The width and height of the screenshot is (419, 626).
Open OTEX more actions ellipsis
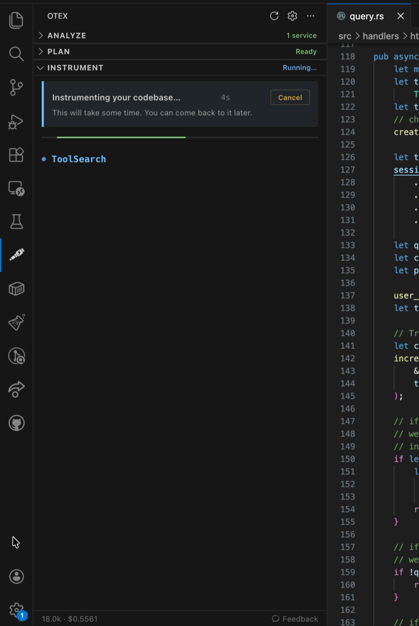(x=310, y=16)
